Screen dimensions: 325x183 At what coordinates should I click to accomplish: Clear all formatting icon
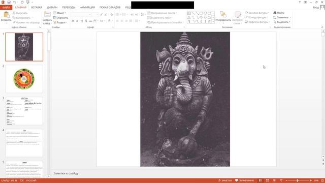click(112, 15)
